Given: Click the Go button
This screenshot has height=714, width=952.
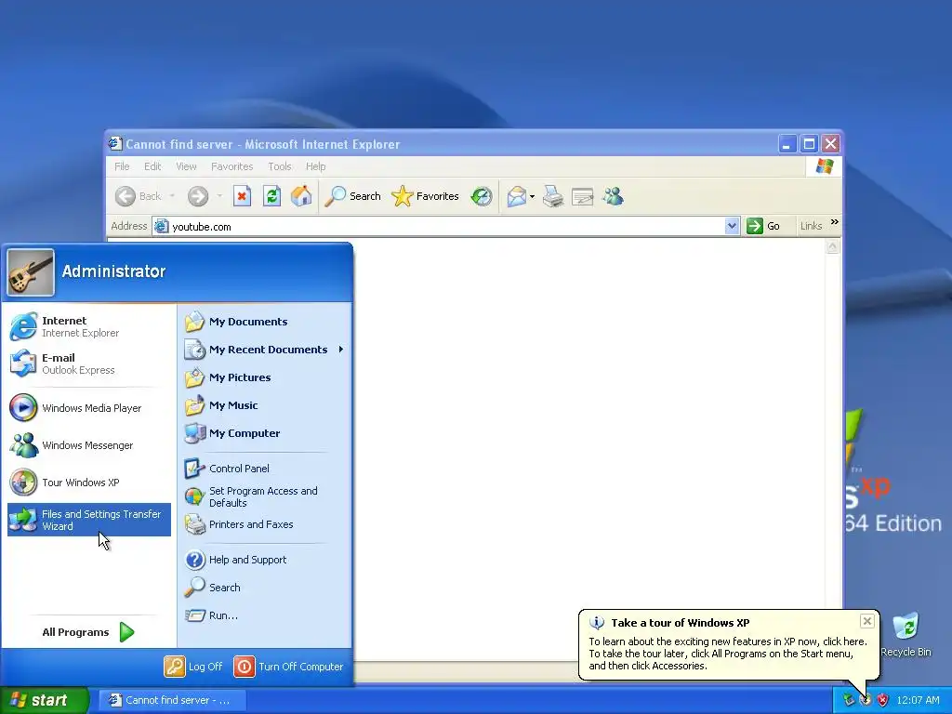Looking at the screenshot, I should (x=764, y=226).
